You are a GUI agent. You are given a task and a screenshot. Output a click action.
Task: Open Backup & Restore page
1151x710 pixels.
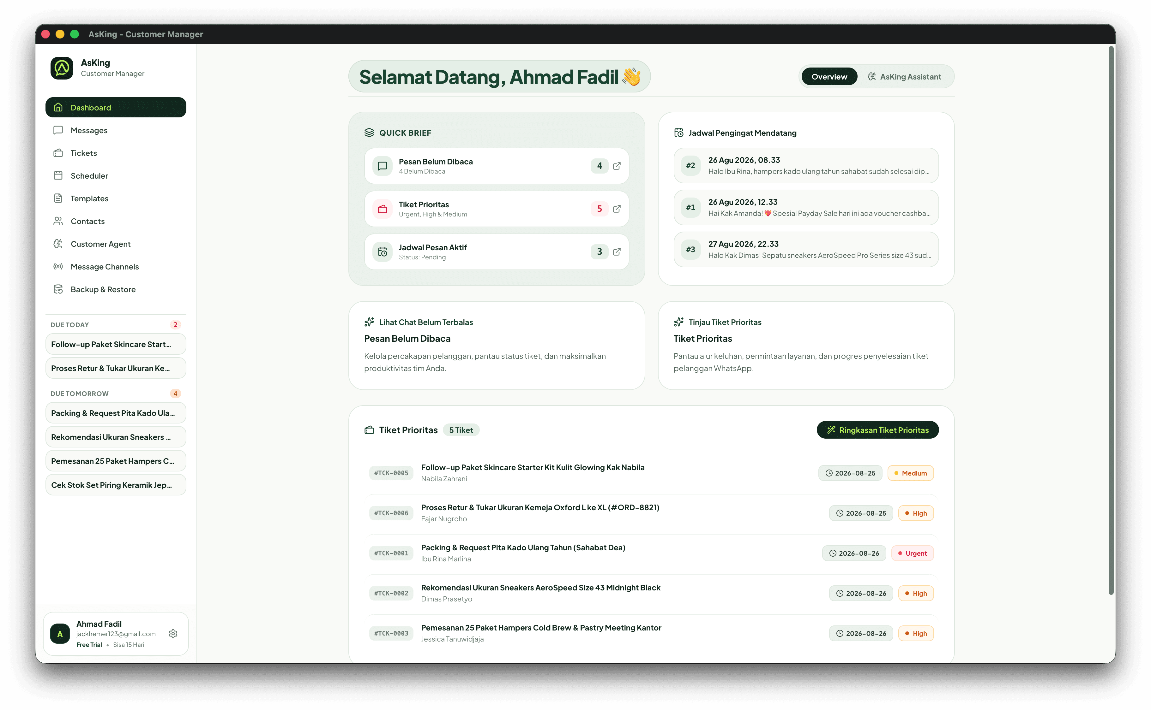pos(116,289)
